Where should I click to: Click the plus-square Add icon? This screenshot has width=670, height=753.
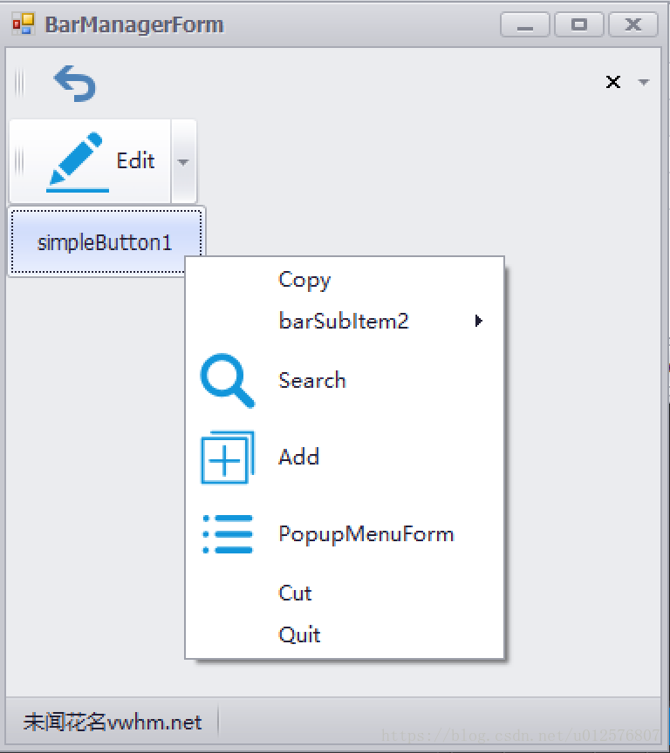[228, 458]
